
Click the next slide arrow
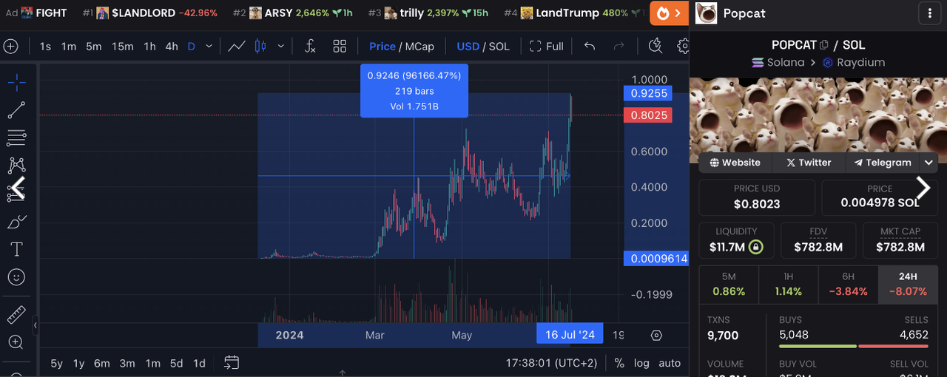point(923,188)
